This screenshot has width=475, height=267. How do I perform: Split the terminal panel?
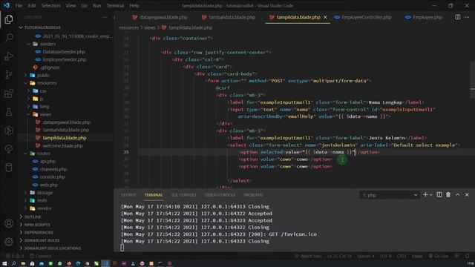[439, 195]
